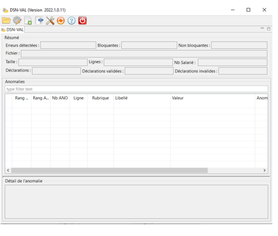Image resolution: width=278 pixels, height=236 pixels.
Task: Minimize the DSN-VAL view panel
Action: point(262,28)
